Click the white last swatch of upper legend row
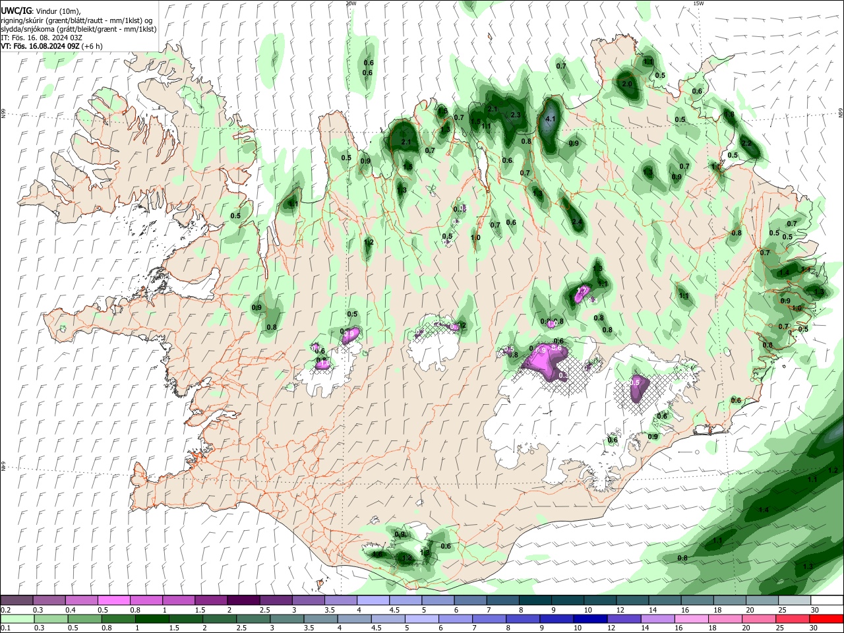 click(827, 601)
